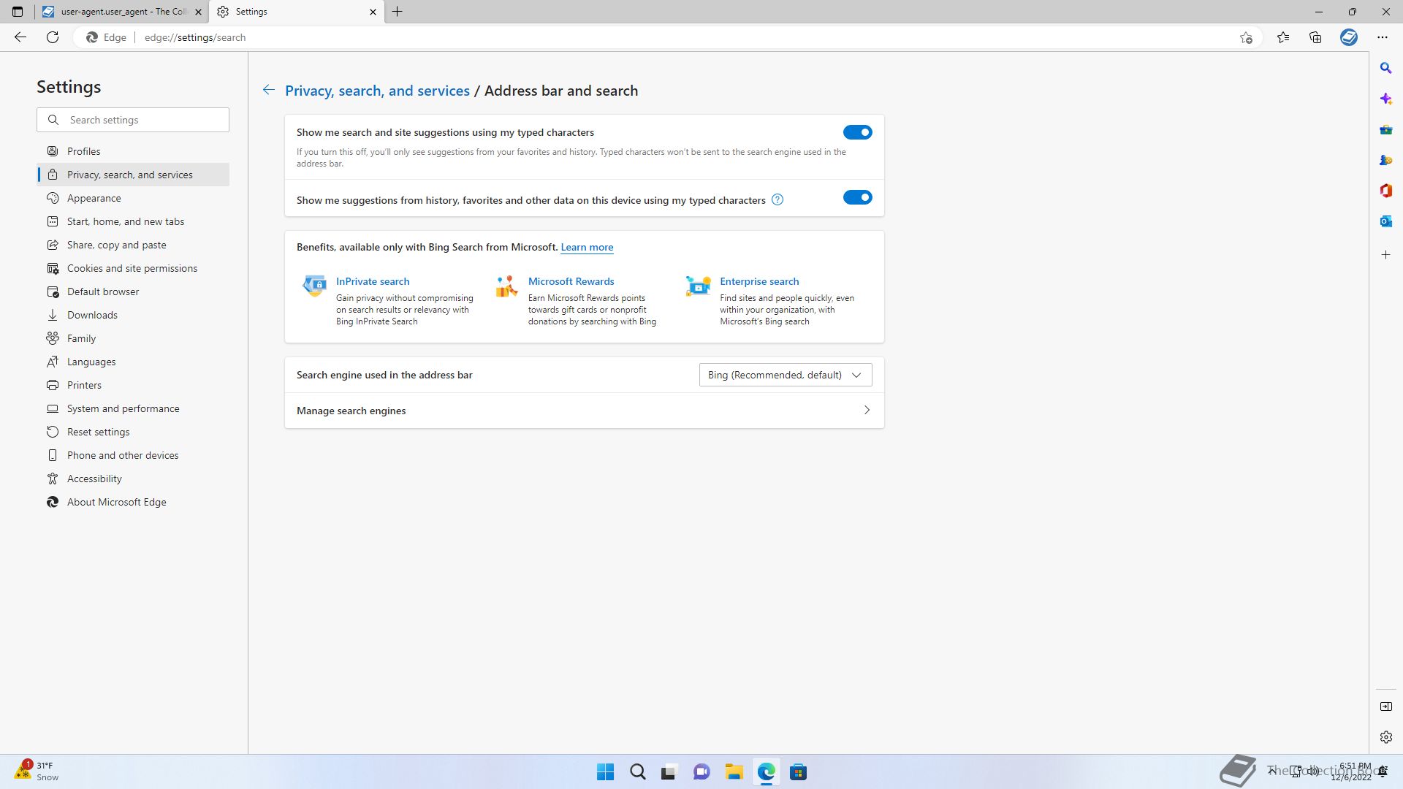Image resolution: width=1403 pixels, height=789 pixels.
Task: Open the Bing search engine dropdown
Action: coord(786,375)
